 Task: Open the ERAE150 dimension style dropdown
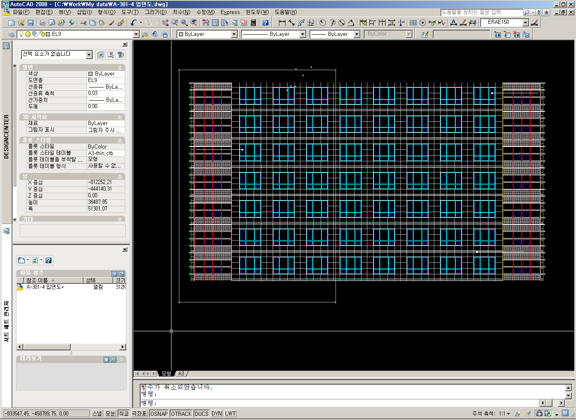click(x=525, y=22)
